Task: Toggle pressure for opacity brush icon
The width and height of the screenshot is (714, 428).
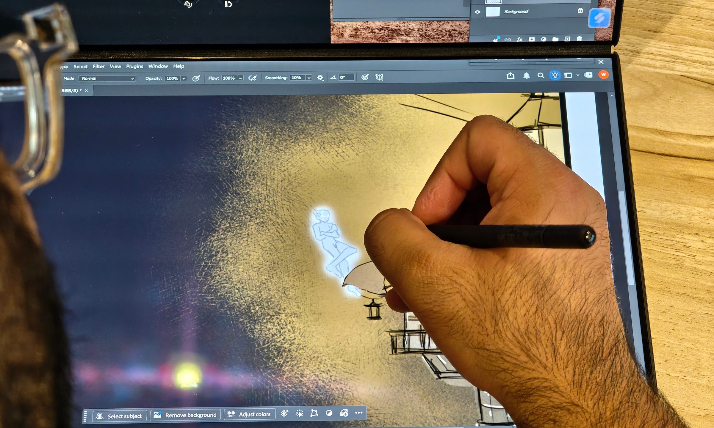Action: (x=196, y=78)
